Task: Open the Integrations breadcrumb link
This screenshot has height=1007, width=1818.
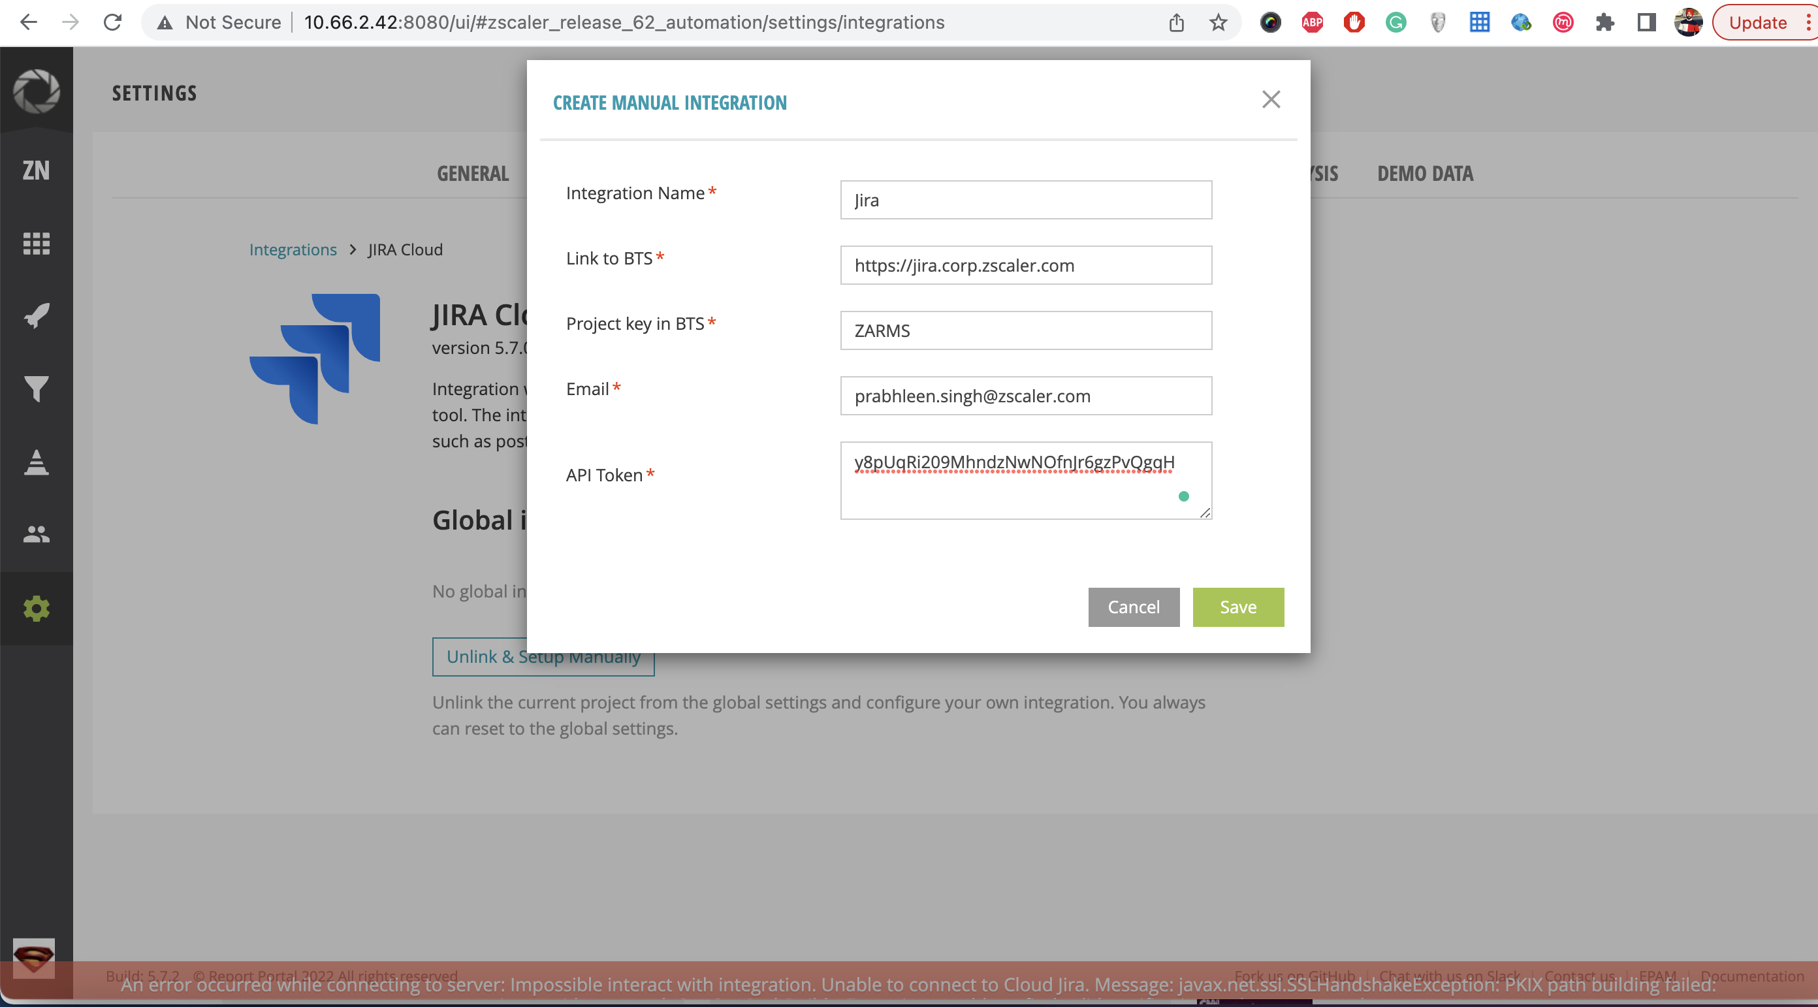Action: point(293,249)
